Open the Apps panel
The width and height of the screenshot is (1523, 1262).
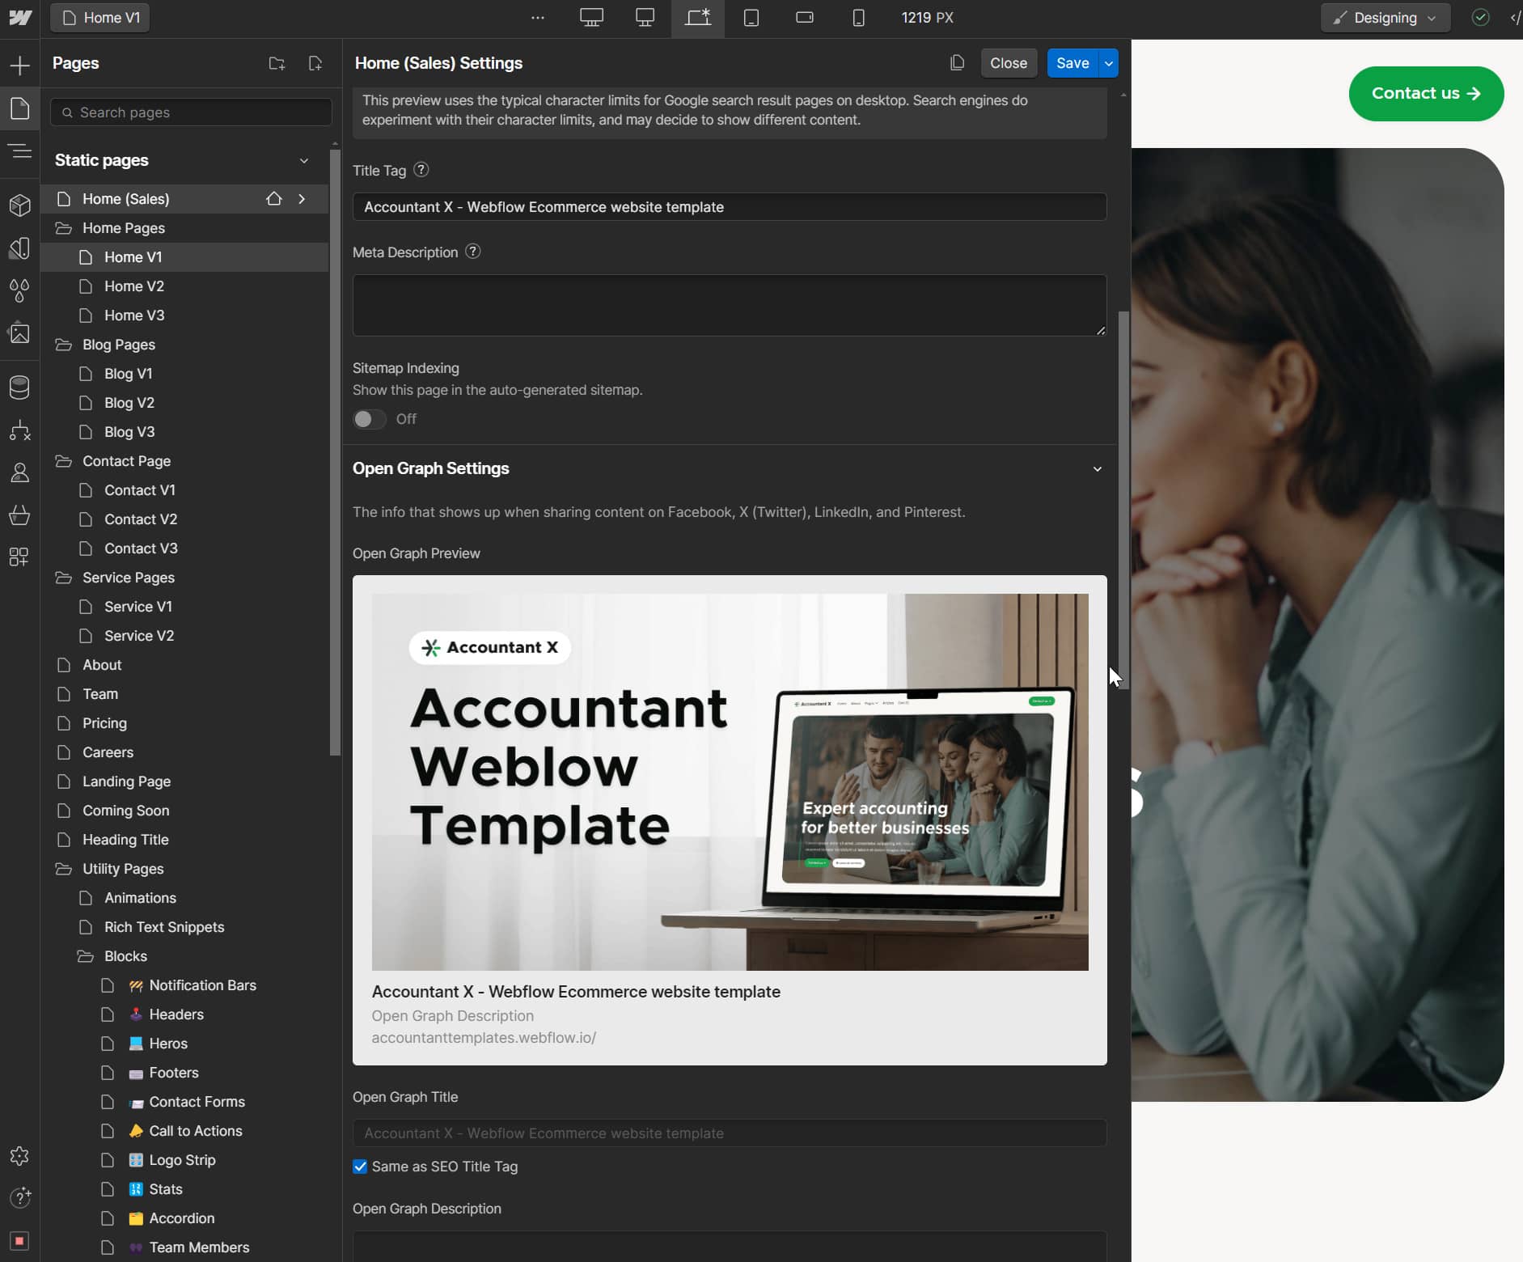pos(20,557)
